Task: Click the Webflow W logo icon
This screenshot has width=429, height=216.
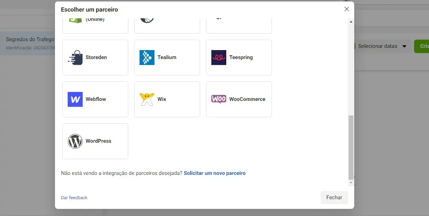Action: (75, 99)
